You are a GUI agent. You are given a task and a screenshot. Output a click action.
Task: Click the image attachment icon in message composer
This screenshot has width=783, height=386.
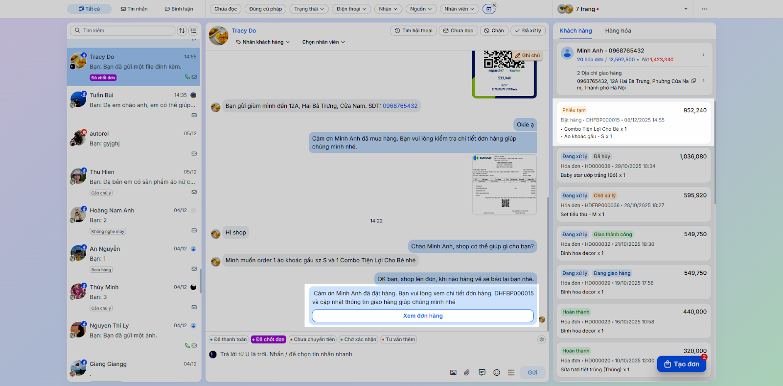(x=453, y=373)
